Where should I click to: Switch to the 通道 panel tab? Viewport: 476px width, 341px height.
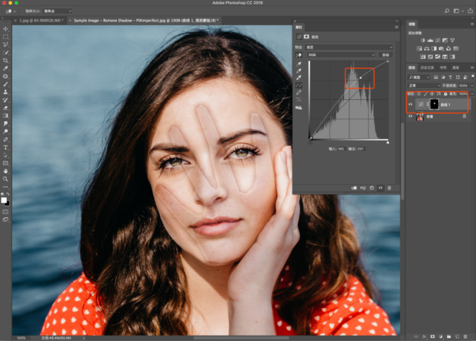point(455,68)
